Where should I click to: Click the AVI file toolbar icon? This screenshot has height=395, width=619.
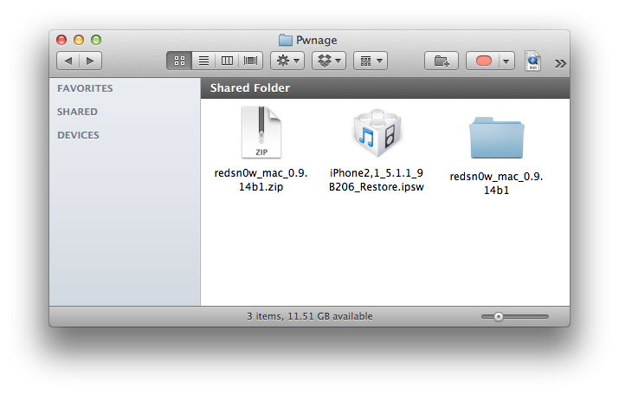tap(532, 61)
